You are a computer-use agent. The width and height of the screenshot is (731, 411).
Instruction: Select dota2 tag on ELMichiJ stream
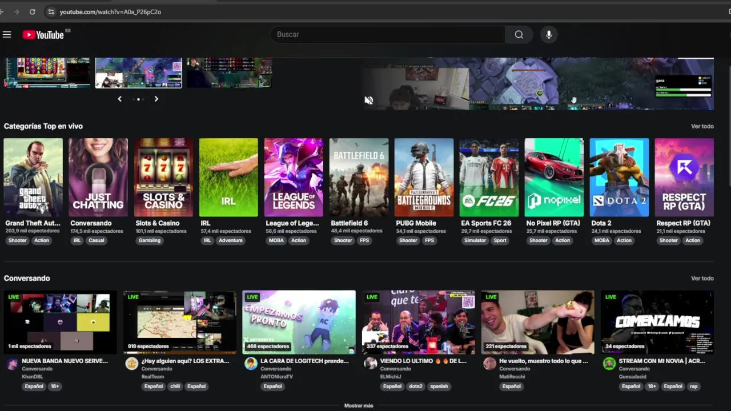pyautogui.click(x=416, y=386)
